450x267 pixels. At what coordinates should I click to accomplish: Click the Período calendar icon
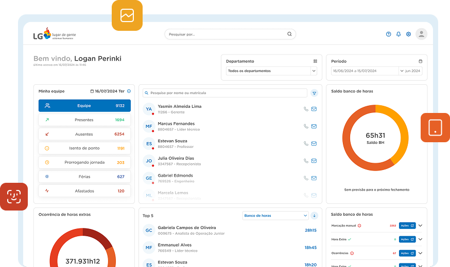tap(420, 61)
